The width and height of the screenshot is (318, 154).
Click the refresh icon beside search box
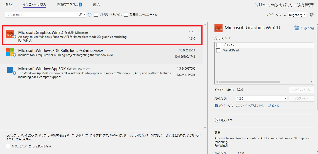click(x=89, y=15)
